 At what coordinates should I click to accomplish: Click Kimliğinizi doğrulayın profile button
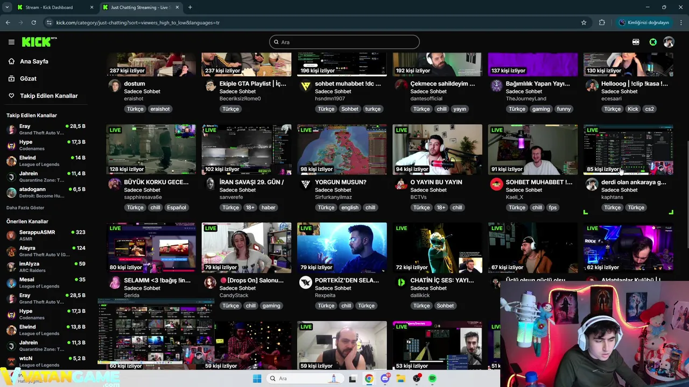[x=643, y=23]
